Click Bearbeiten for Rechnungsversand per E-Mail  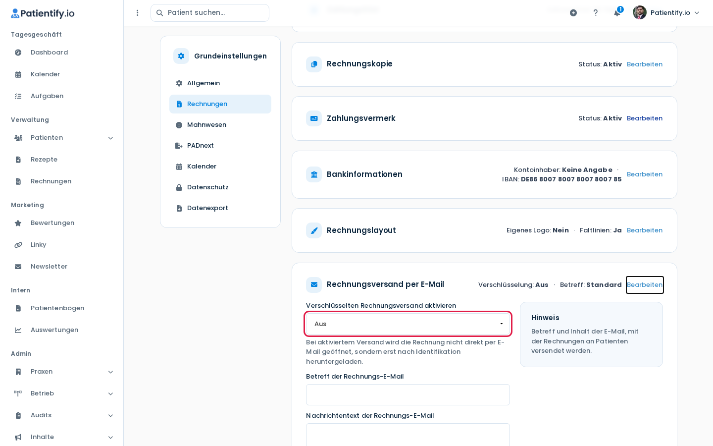(x=645, y=285)
